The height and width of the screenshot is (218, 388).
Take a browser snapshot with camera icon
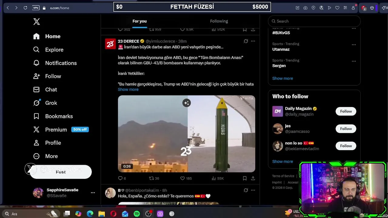tap(305, 8)
